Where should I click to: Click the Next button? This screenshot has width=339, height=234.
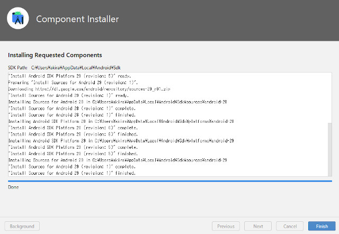tap(258, 226)
